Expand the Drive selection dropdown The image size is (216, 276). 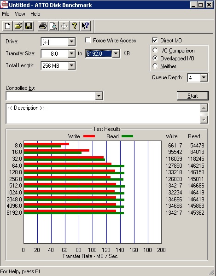point(71,42)
